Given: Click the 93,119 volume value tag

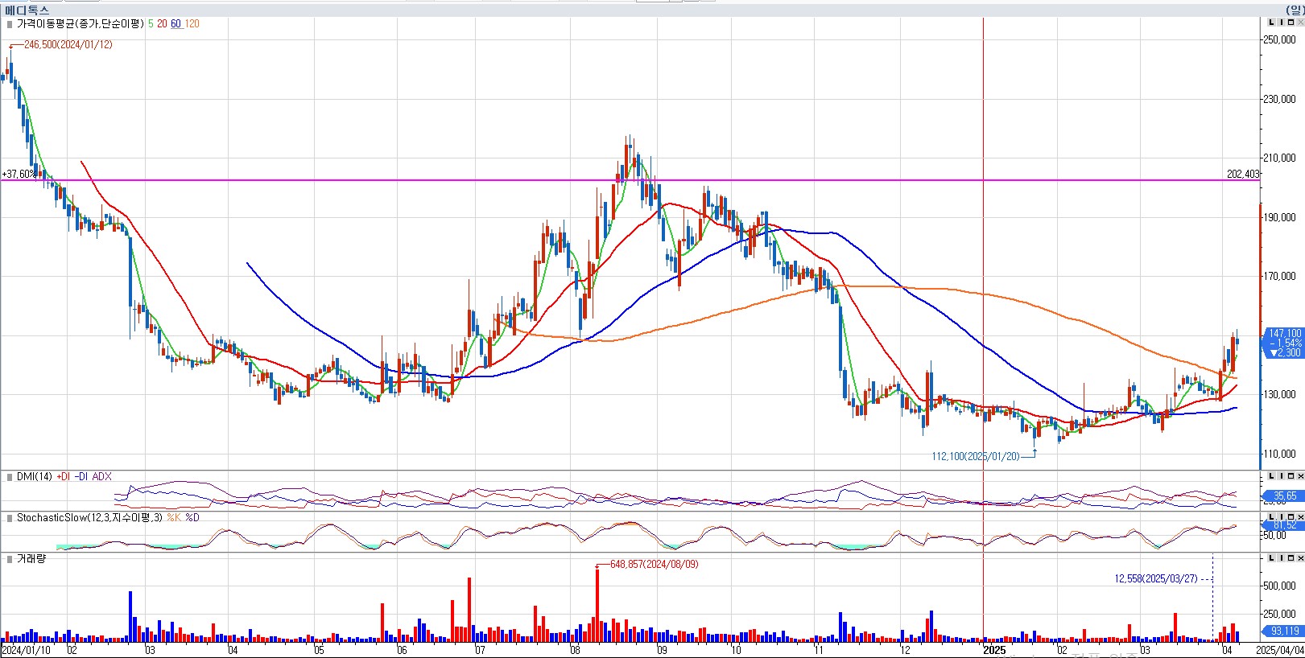Looking at the screenshot, I should pos(1284,631).
